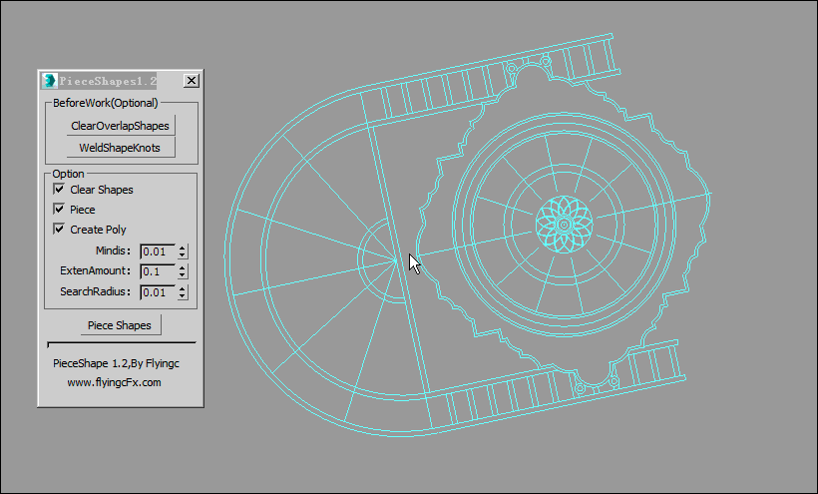Screen dimensions: 818x494
Task: Decrease SearchRadius with the down spinner arrow
Action: click(183, 295)
